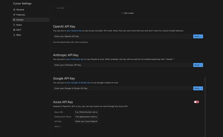Image resolution: width=223 pixels, height=137 pixels.
Task: Open the Beta settings section
Action: pyautogui.click(x=31, y=35)
